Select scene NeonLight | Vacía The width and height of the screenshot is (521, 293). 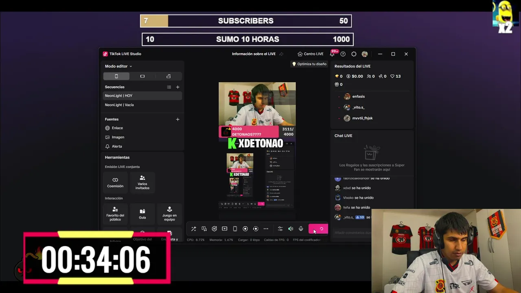coord(142,105)
